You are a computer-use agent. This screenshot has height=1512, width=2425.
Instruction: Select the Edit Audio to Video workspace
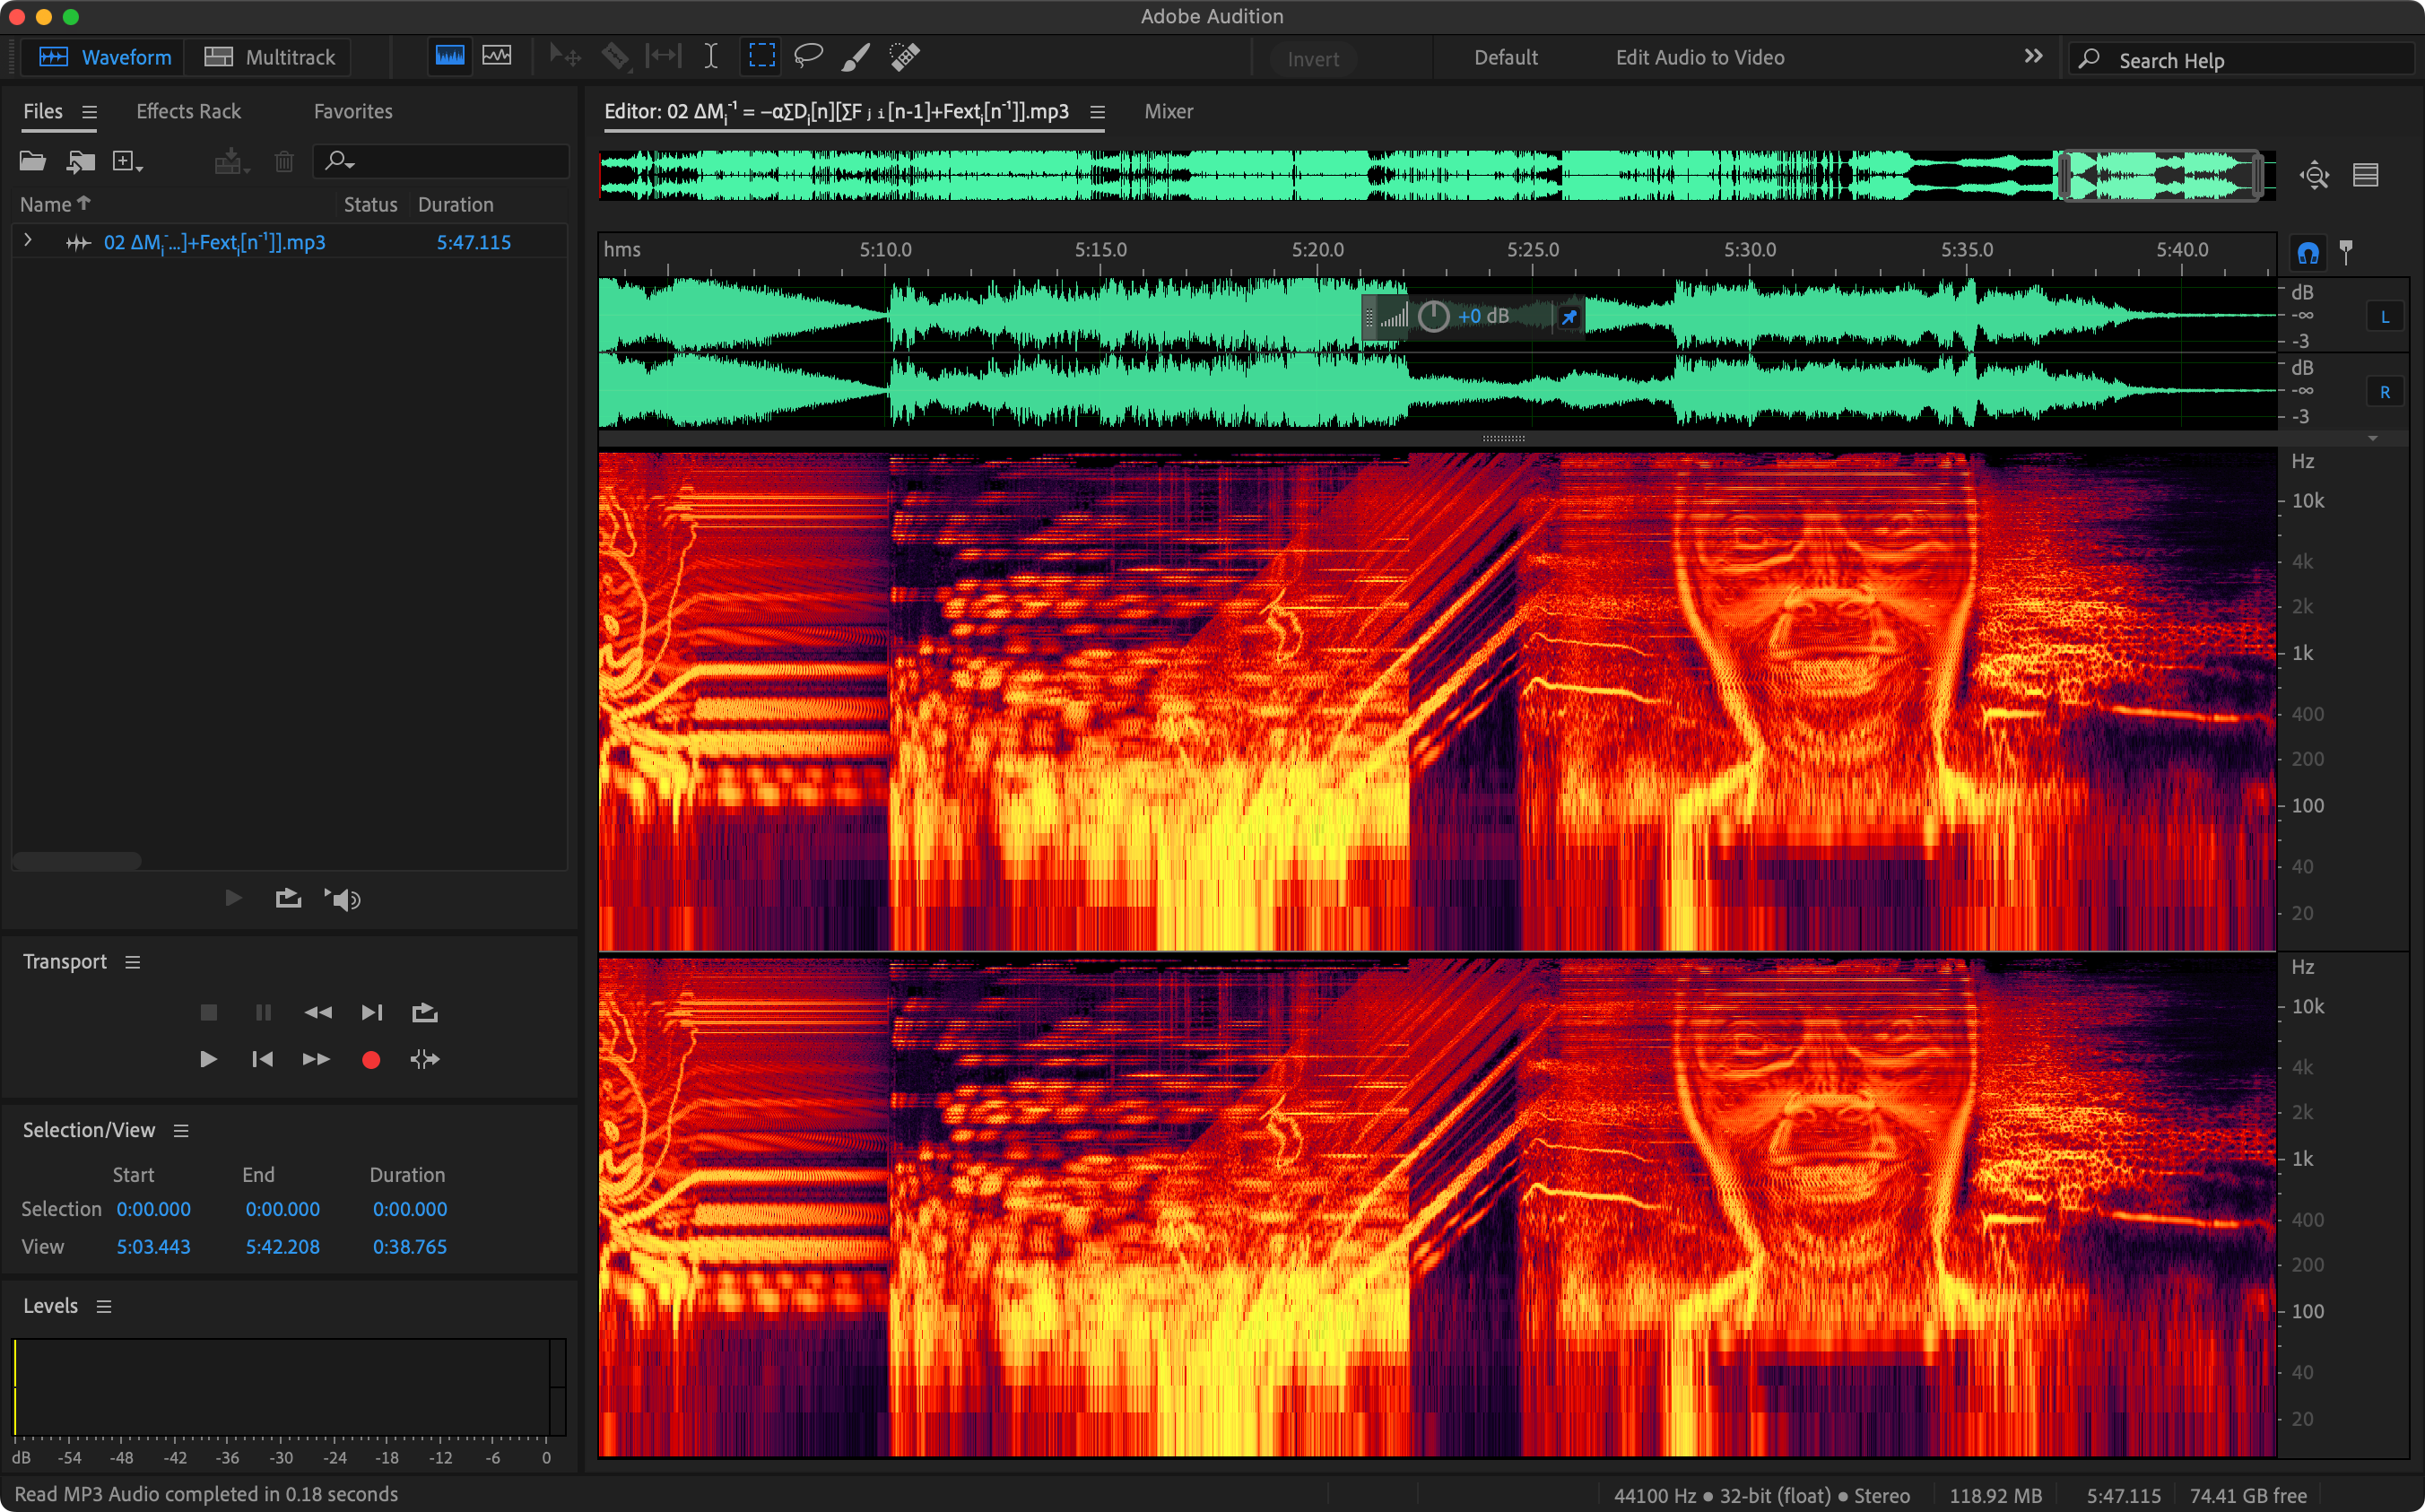click(x=1699, y=57)
